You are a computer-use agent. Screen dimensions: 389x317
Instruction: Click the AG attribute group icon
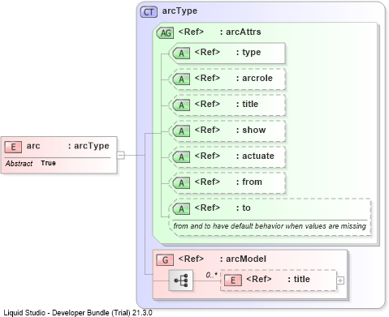166,33
